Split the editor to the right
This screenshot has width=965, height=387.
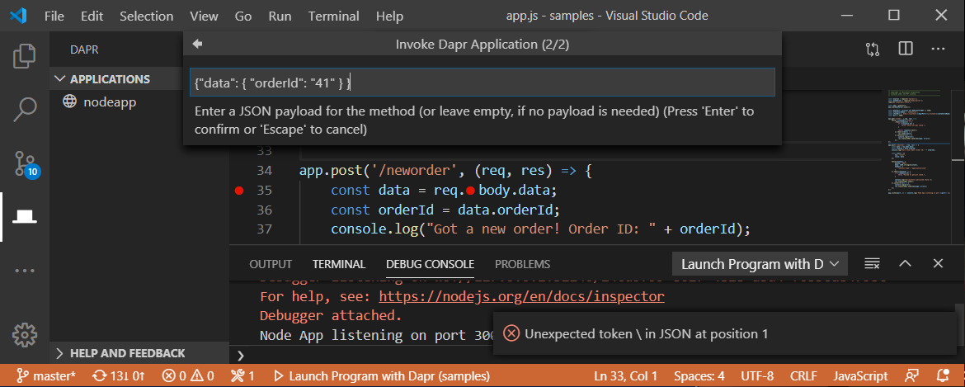point(905,50)
